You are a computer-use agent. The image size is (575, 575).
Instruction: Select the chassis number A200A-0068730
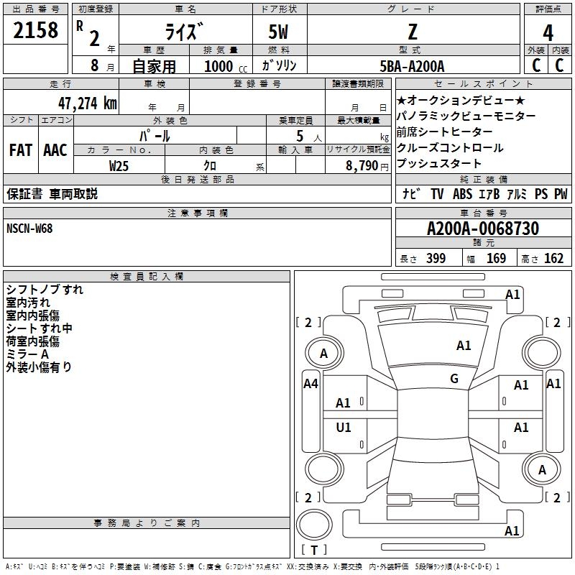tap(483, 228)
